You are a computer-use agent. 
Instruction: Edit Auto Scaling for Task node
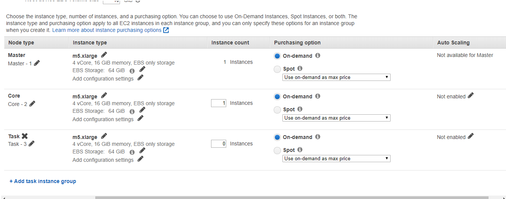(x=471, y=137)
